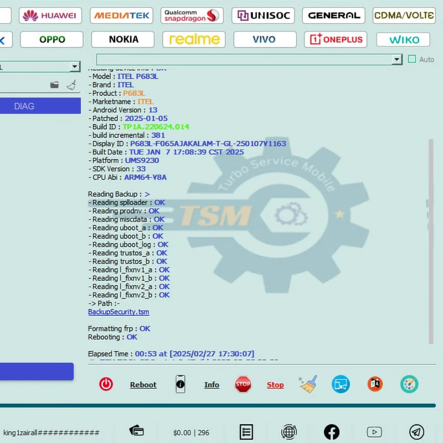The width and height of the screenshot is (443, 443).
Task: Open the Facebook icon
Action: pos(331,432)
